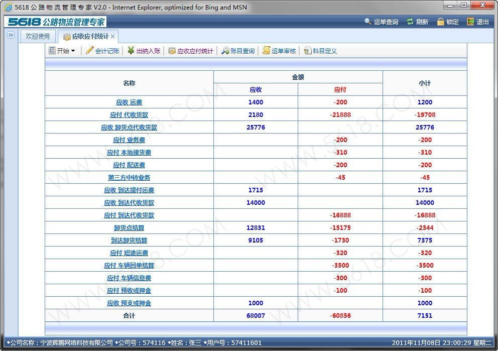
Task: Click the 刷新 refresh icon
Action: [x=410, y=22]
